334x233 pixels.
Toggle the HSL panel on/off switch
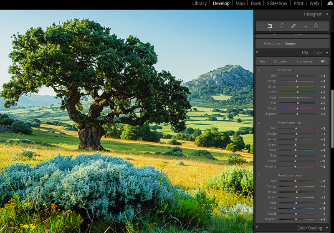click(x=256, y=52)
